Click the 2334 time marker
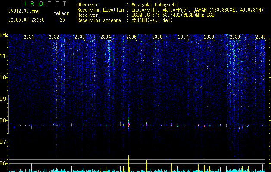This screenshot has height=172, width=271. pos(106,37)
